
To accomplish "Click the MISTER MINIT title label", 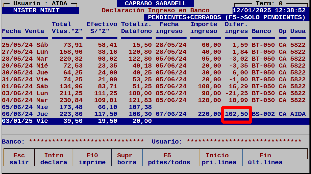I will (x=36, y=10).
